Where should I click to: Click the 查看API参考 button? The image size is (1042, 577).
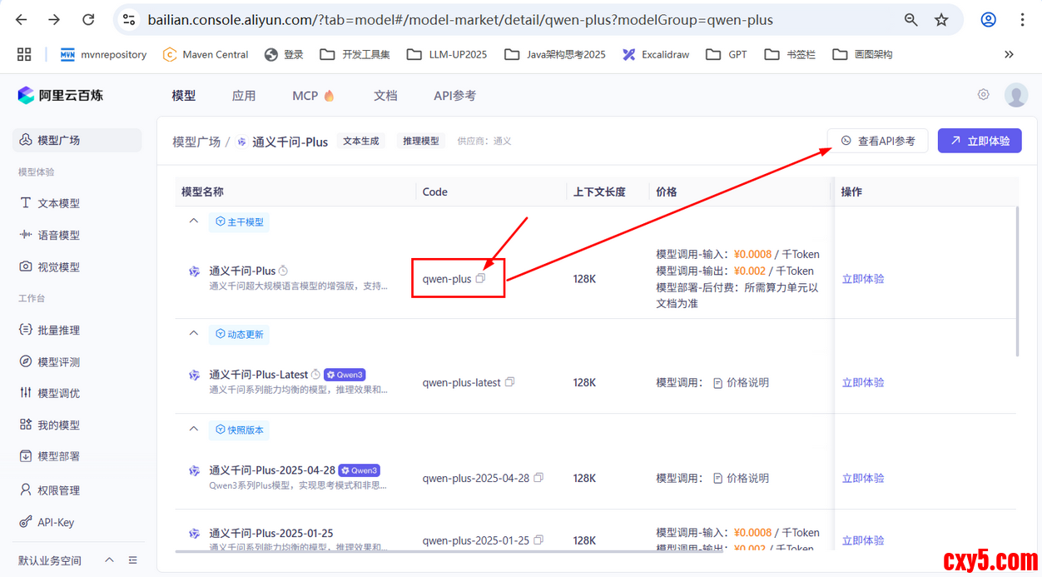[877, 141]
